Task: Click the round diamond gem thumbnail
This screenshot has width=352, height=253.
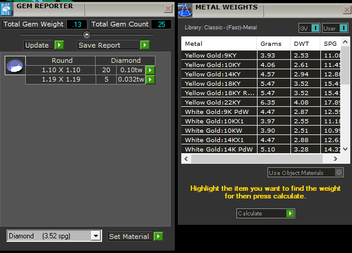Action: 14,66
